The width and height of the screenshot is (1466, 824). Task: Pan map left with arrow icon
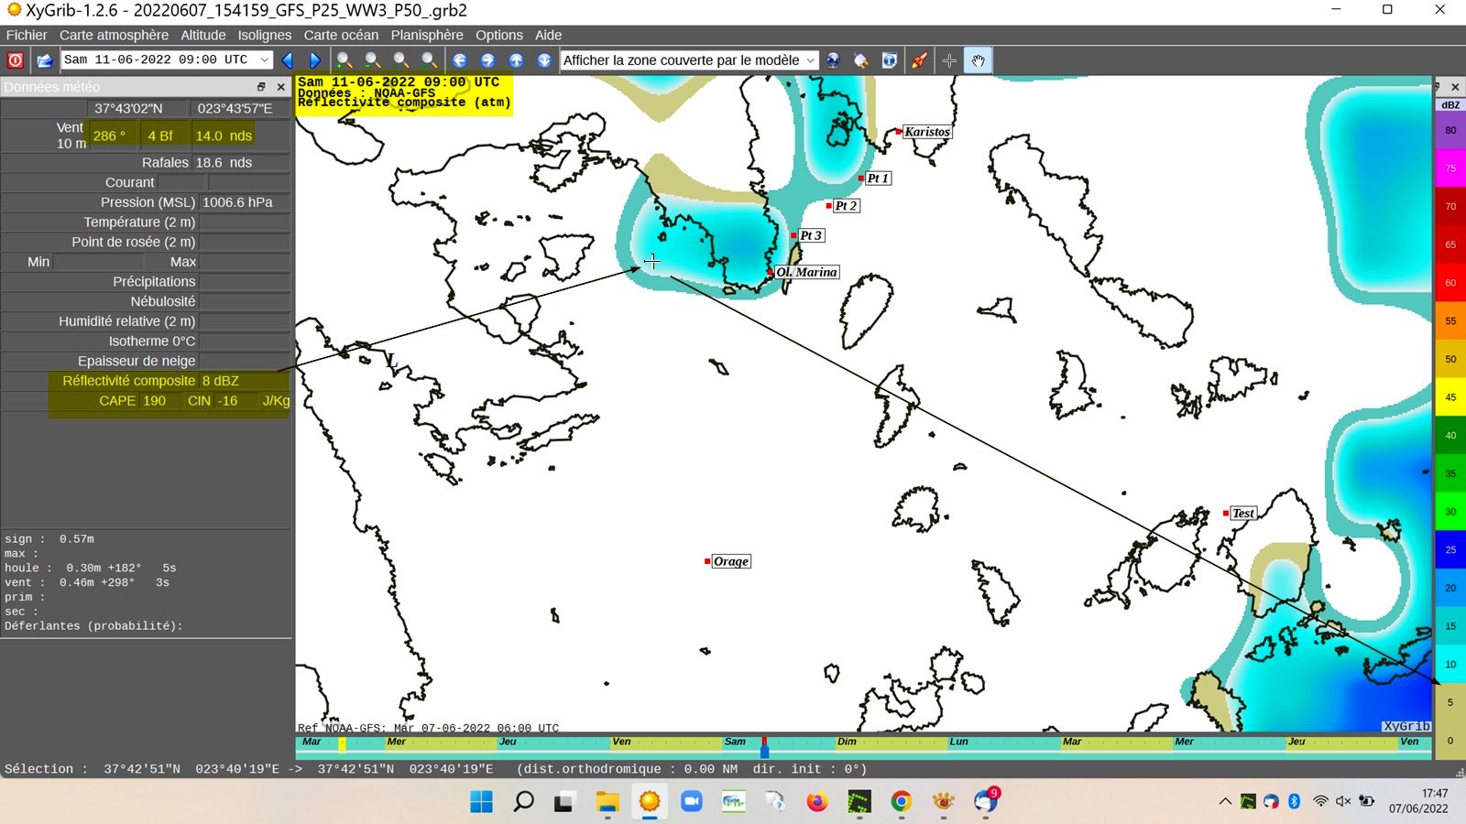[460, 60]
